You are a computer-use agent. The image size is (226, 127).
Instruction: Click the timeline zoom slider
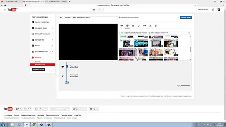pos(185,86)
